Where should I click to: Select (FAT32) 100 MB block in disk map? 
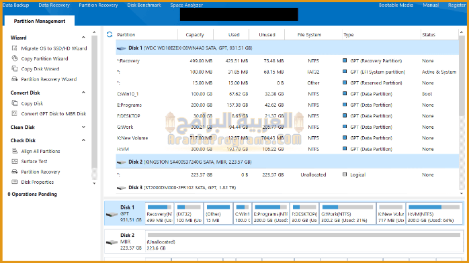coord(189,213)
